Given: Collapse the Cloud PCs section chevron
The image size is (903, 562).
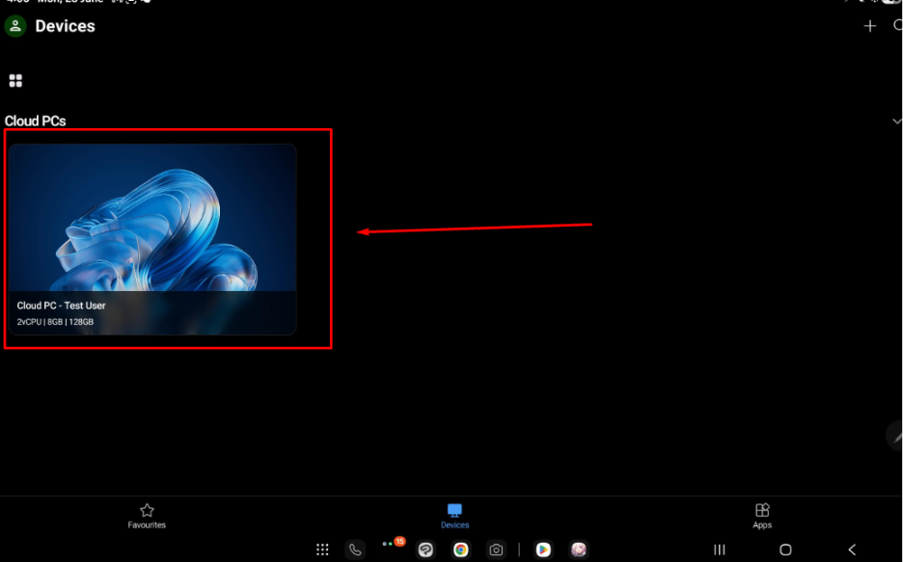Looking at the screenshot, I should click(896, 121).
